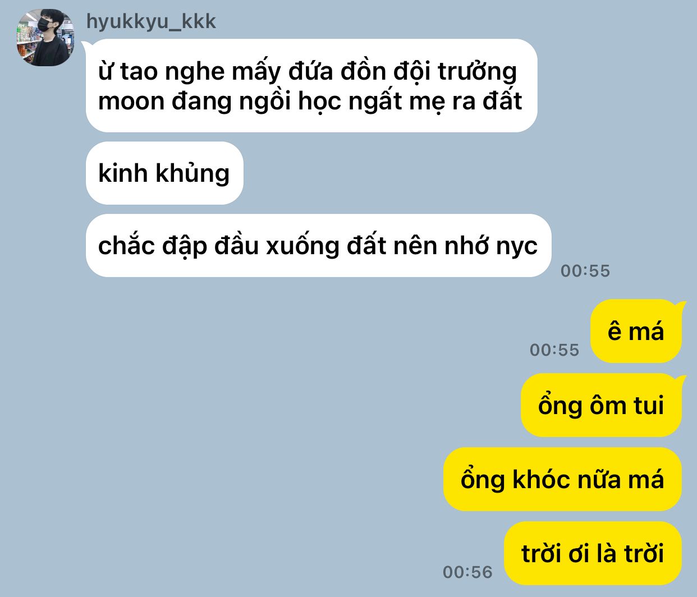Select the message starting "ừ tao nghe"
This screenshot has height=597, width=697.
tap(311, 85)
